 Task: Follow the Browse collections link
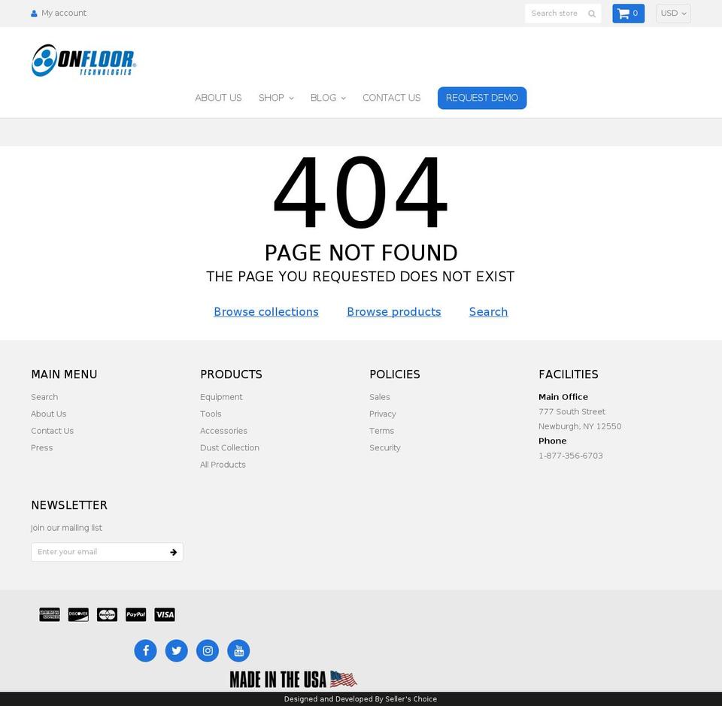click(x=265, y=311)
